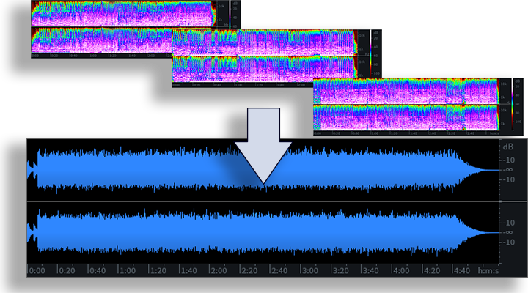Go to 1:40 on the waveform time ruler
528x293 pixels.
pos(188,270)
